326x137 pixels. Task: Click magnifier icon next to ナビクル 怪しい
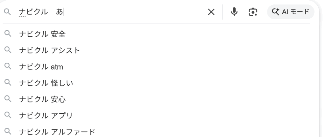(7, 83)
